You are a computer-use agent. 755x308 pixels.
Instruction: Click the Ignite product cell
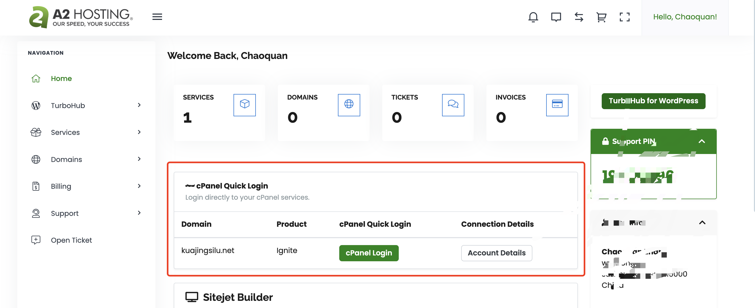pyautogui.click(x=287, y=250)
